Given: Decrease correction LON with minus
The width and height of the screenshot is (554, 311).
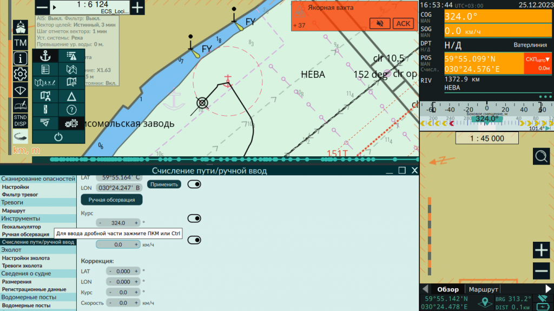Looking at the screenshot, I should [110, 282].
